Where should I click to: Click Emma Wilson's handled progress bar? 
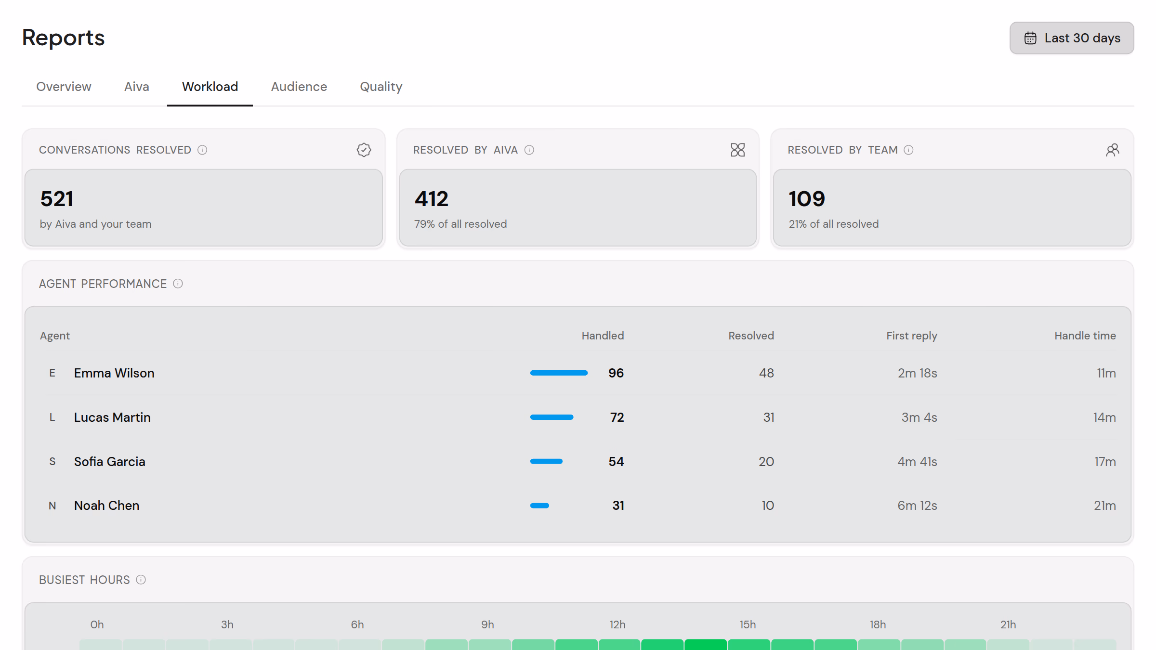click(x=559, y=373)
